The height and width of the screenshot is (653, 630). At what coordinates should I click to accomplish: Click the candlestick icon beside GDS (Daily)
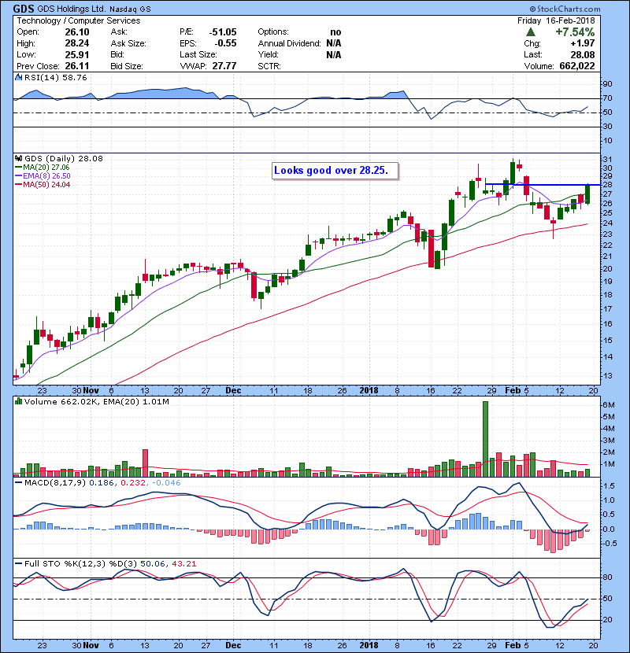[x=18, y=158]
